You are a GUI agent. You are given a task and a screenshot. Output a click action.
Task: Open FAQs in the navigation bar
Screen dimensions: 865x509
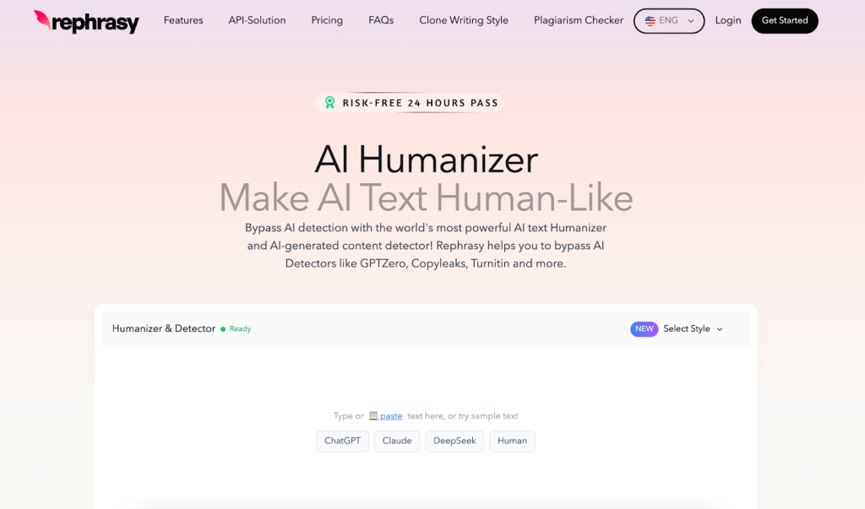click(381, 20)
